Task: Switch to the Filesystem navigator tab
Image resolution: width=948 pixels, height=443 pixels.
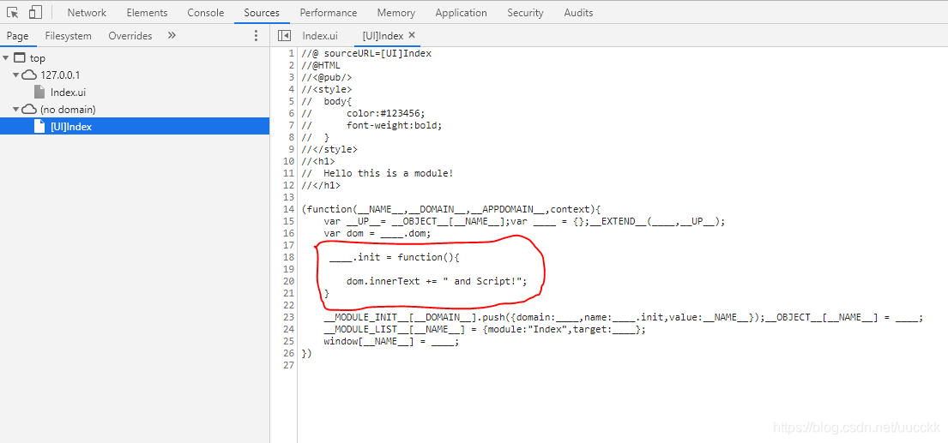Action: tap(69, 36)
